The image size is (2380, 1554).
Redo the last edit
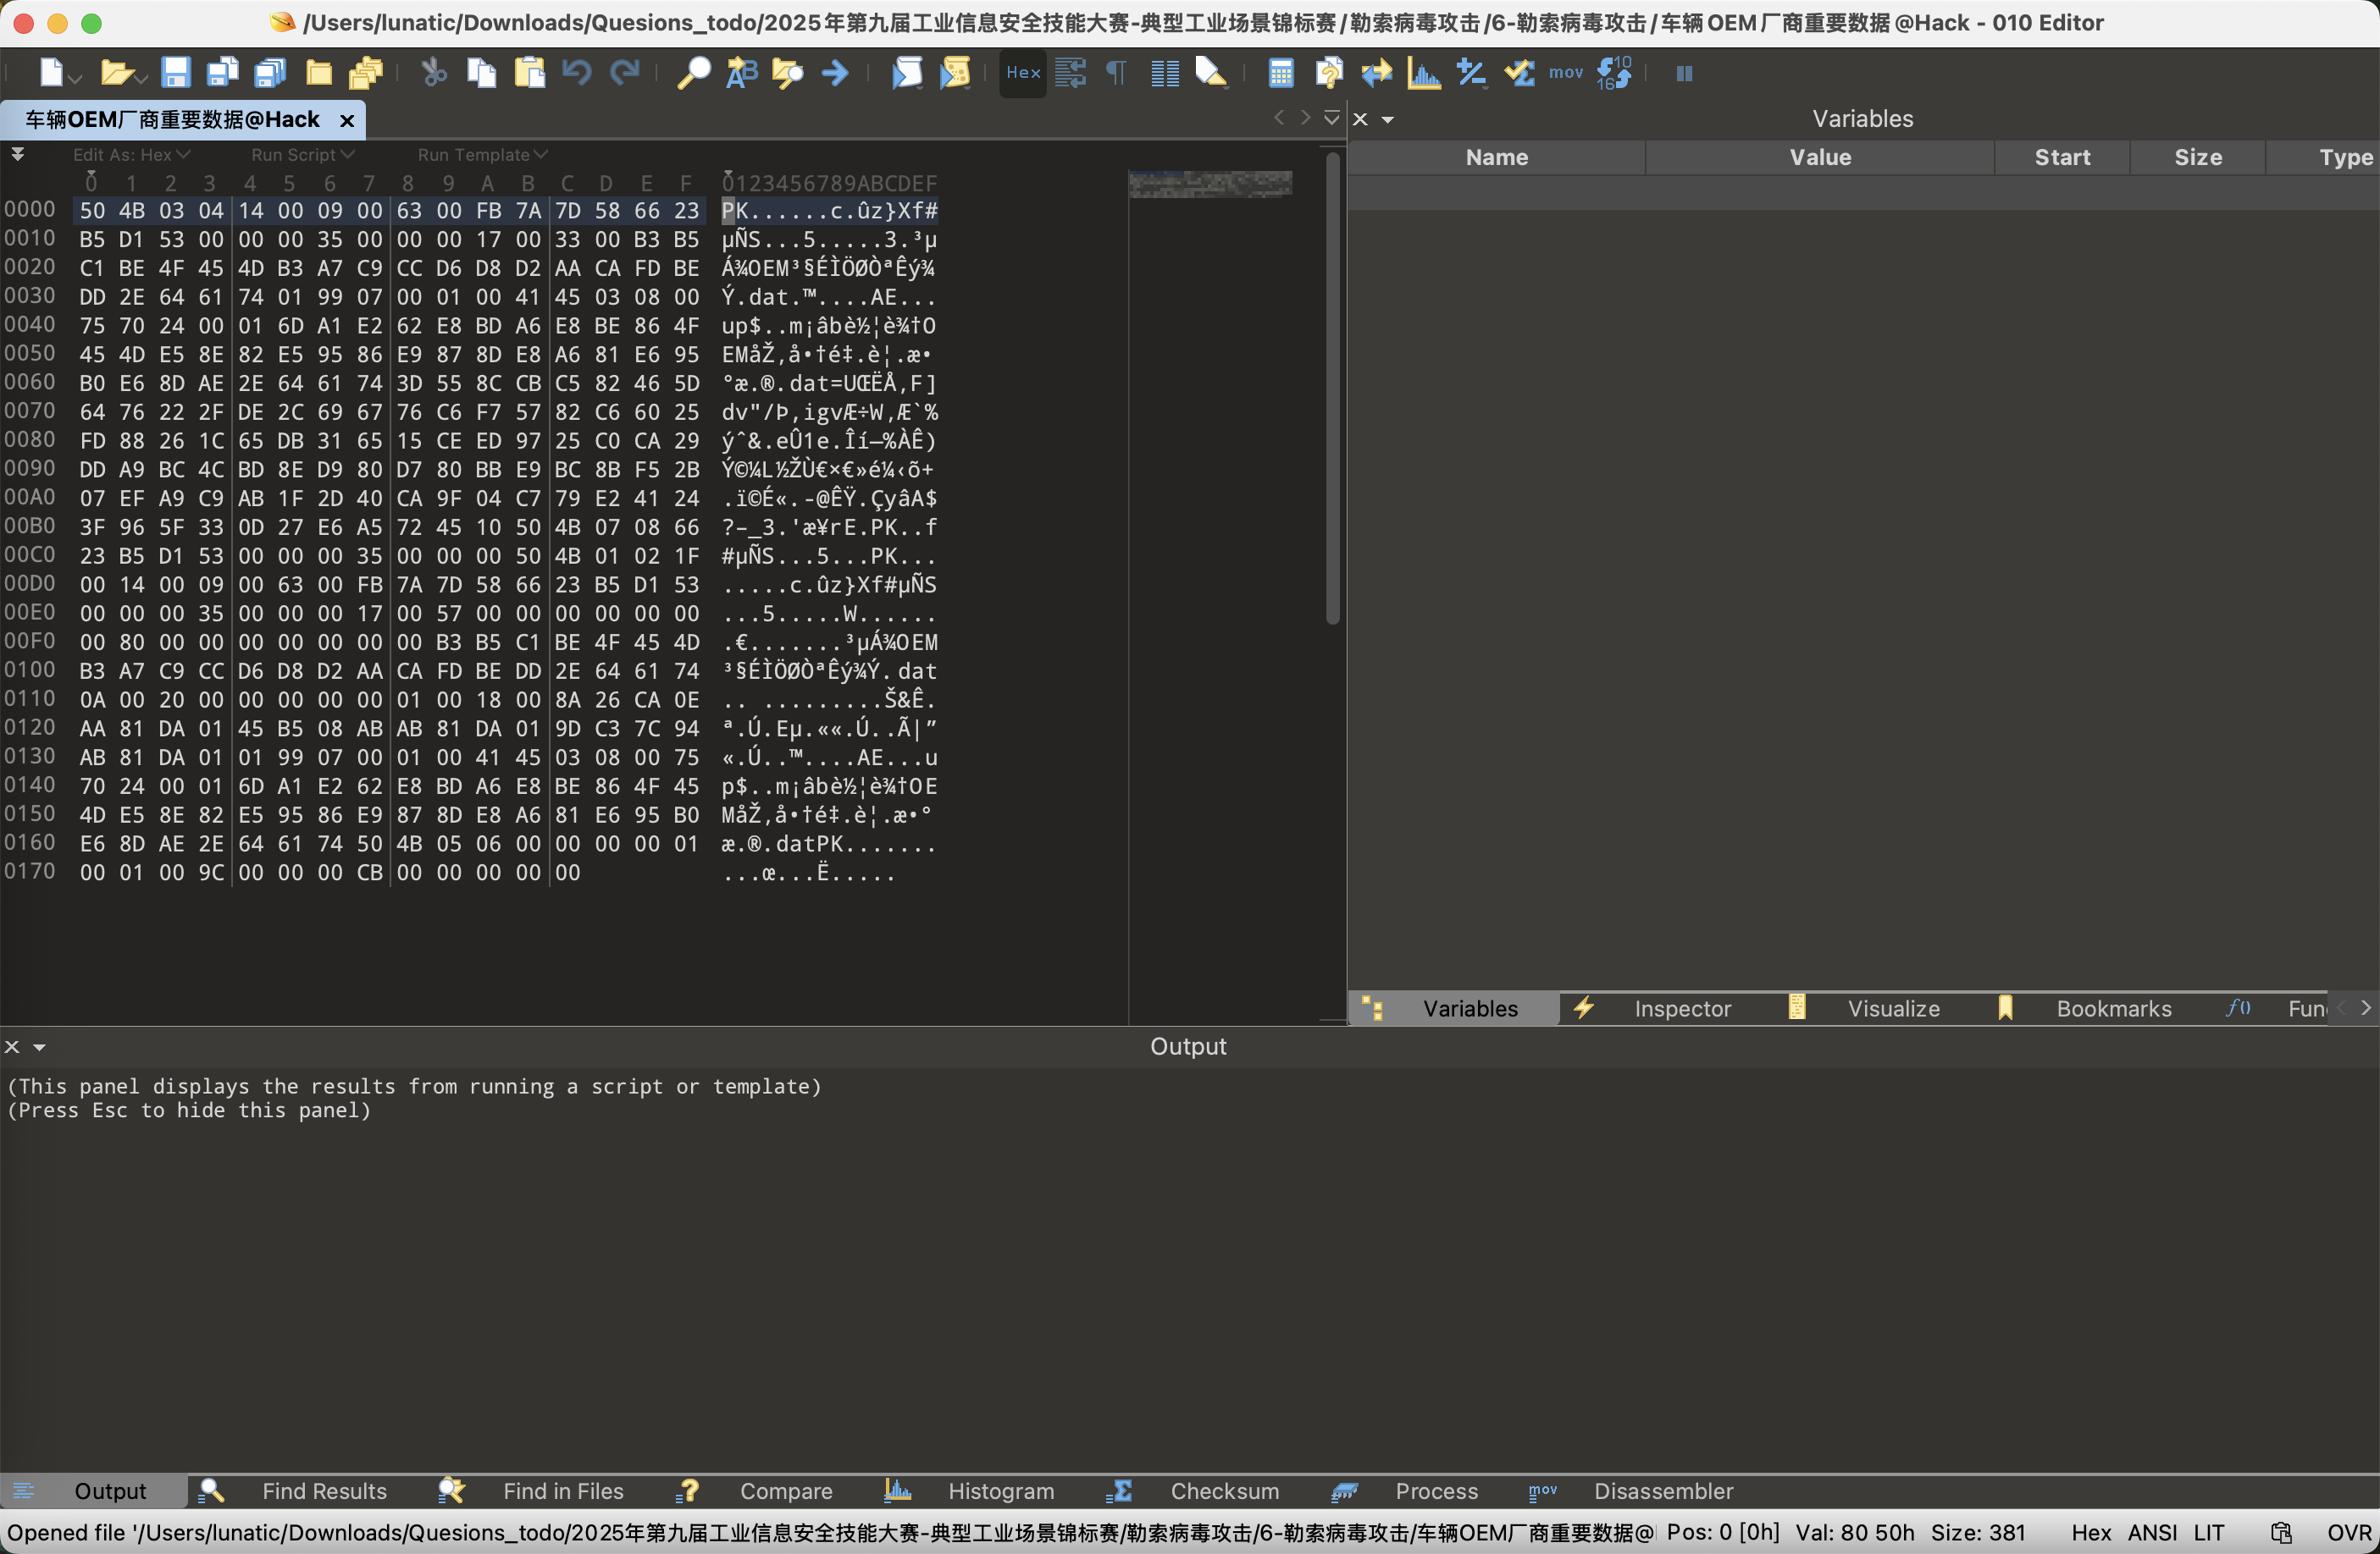(x=625, y=72)
